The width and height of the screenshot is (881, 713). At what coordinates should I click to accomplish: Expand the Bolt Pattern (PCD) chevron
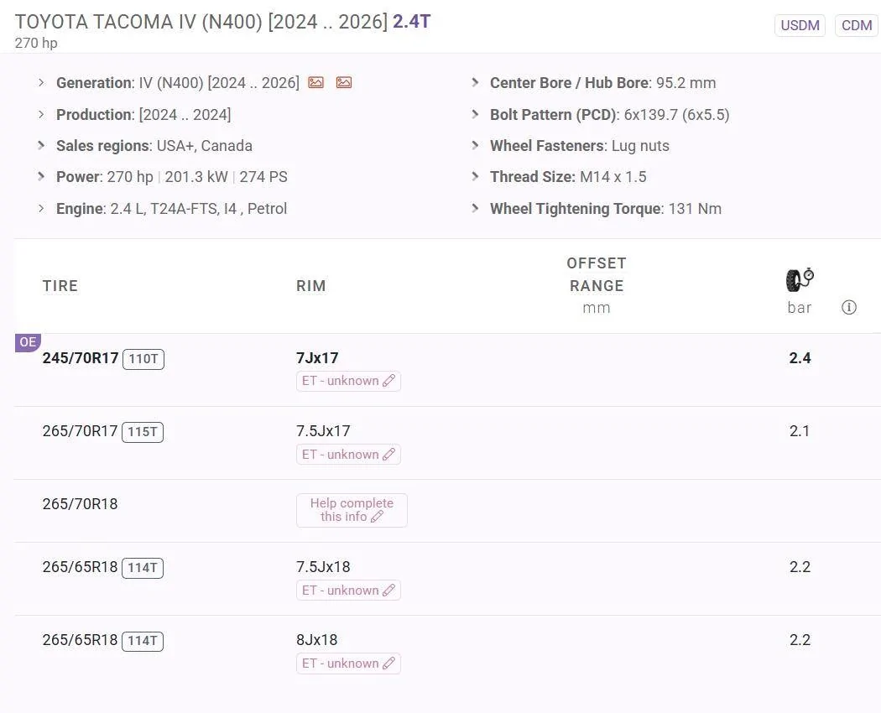pos(475,114)
